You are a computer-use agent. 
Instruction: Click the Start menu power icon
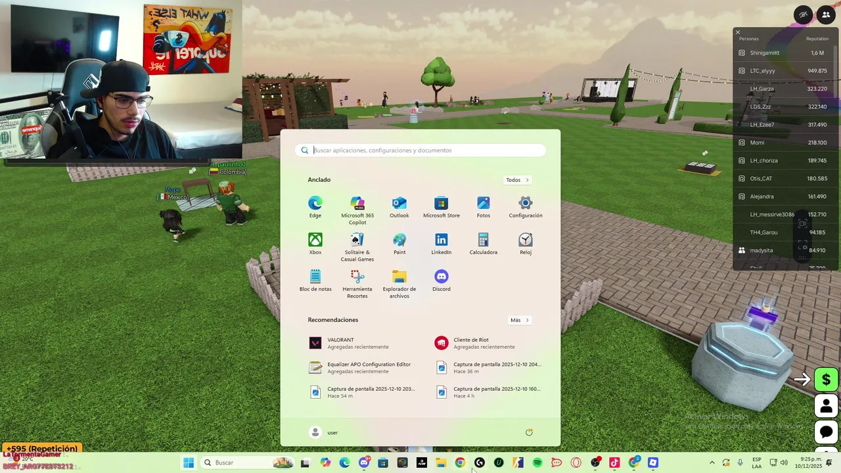[x=529, y=432]
